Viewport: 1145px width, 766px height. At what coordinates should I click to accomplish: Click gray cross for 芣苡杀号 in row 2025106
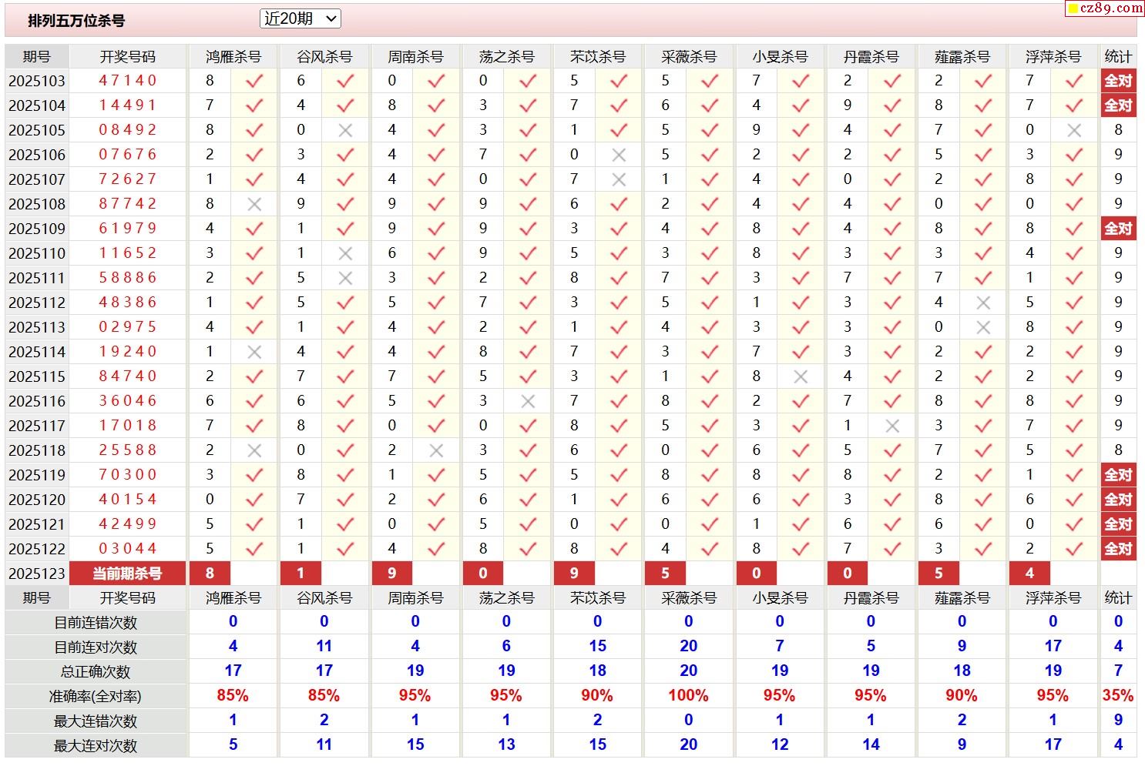point(618,155)
